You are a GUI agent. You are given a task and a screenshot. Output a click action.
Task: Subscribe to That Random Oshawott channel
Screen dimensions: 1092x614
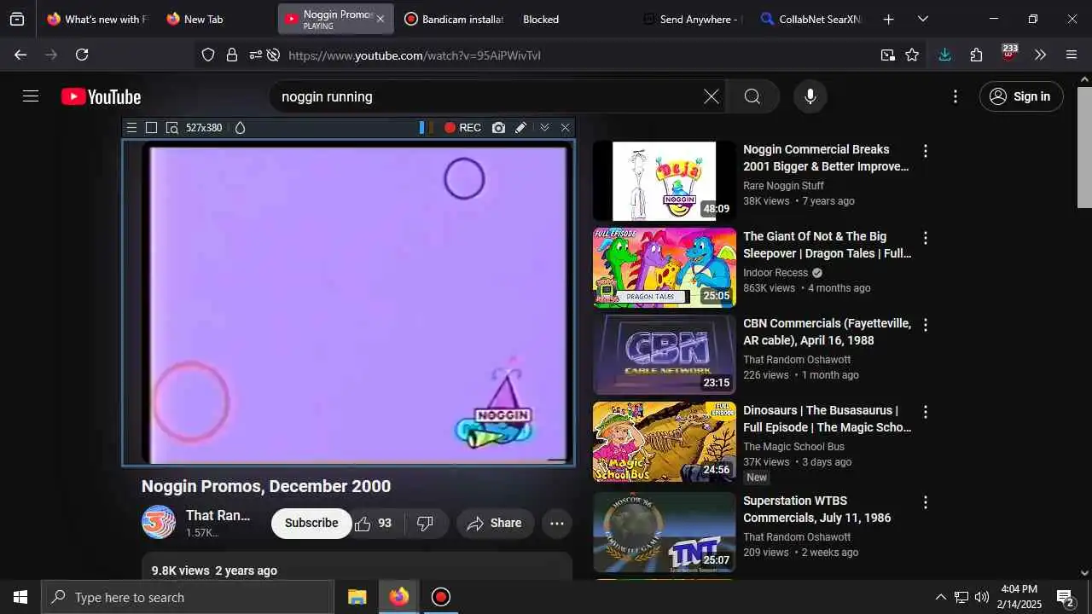click(x=311, y=523)
